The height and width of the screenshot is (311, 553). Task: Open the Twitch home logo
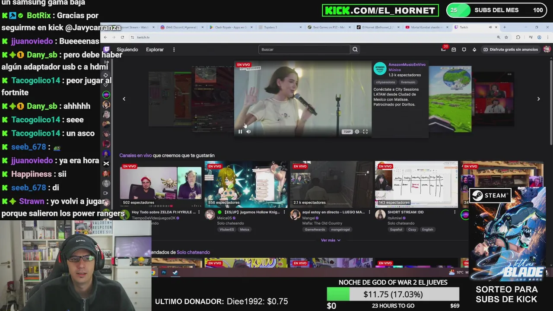coord(107,49)
